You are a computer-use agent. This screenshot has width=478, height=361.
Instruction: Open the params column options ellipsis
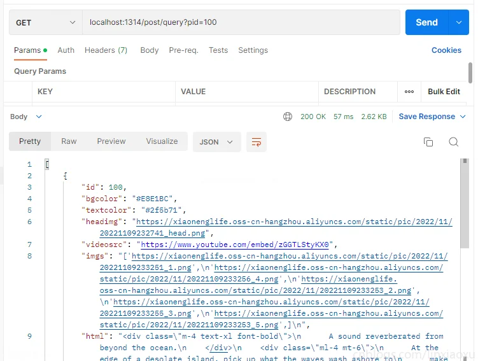409,92
